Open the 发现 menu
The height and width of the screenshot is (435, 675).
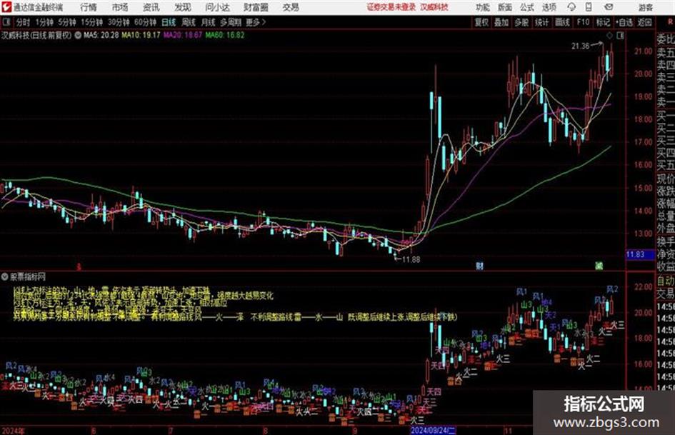pos(183,7)
